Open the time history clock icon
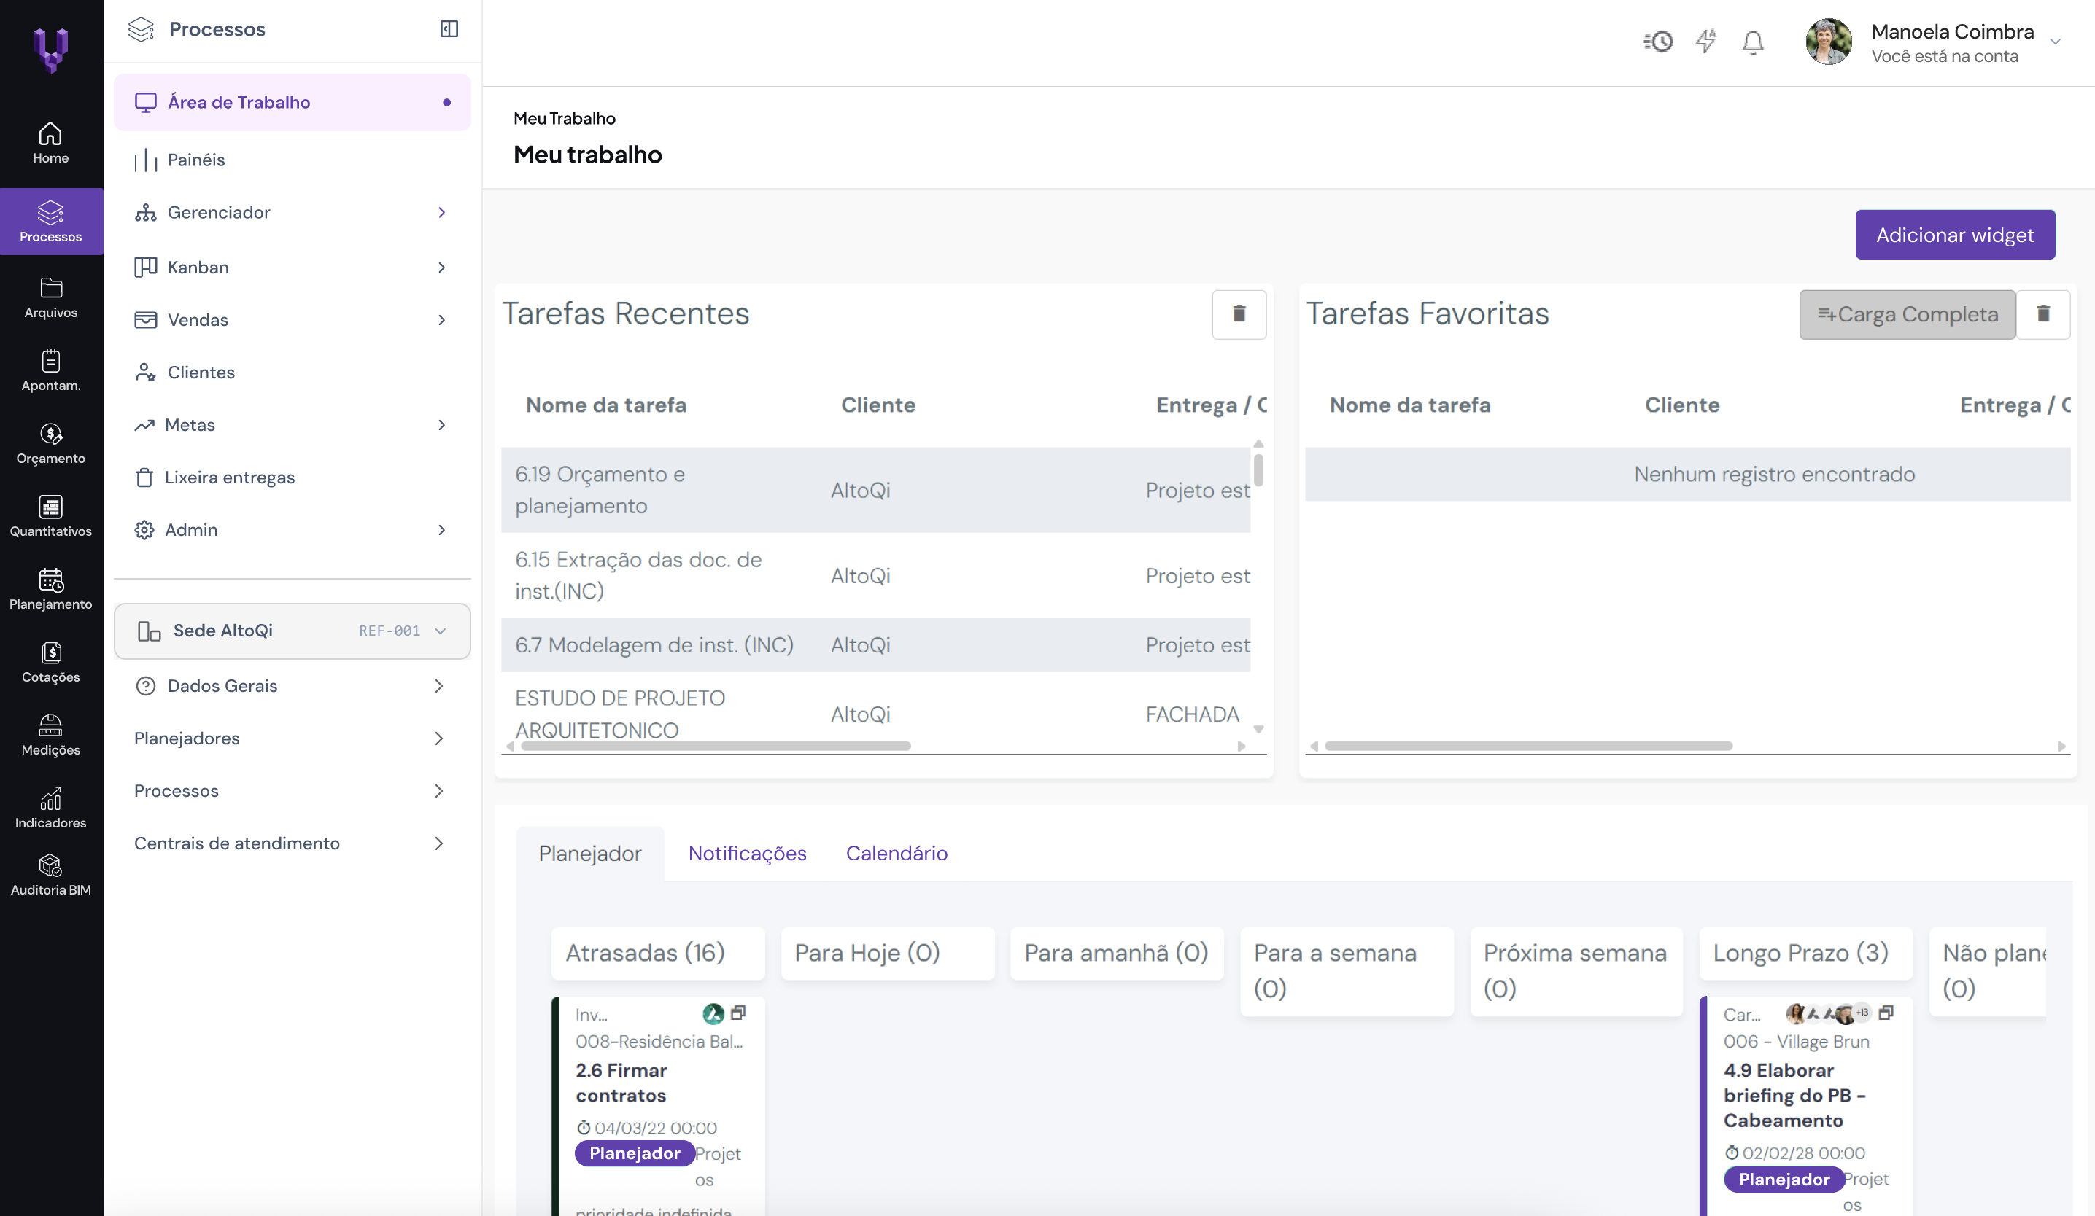The height and width of the screenshot is (1216, 2095). [1658, 42]
